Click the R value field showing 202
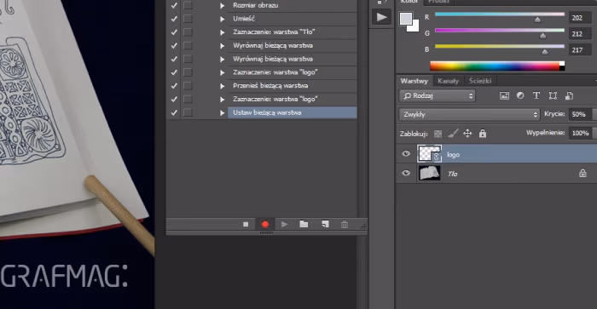This screenshot has height=309, width=597. click(580, 18)
